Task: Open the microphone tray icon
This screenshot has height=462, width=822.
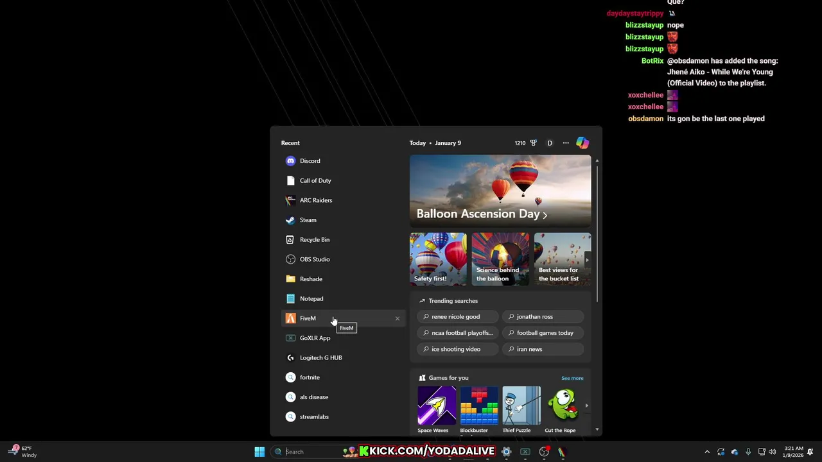Action: [x=748, y=452]
